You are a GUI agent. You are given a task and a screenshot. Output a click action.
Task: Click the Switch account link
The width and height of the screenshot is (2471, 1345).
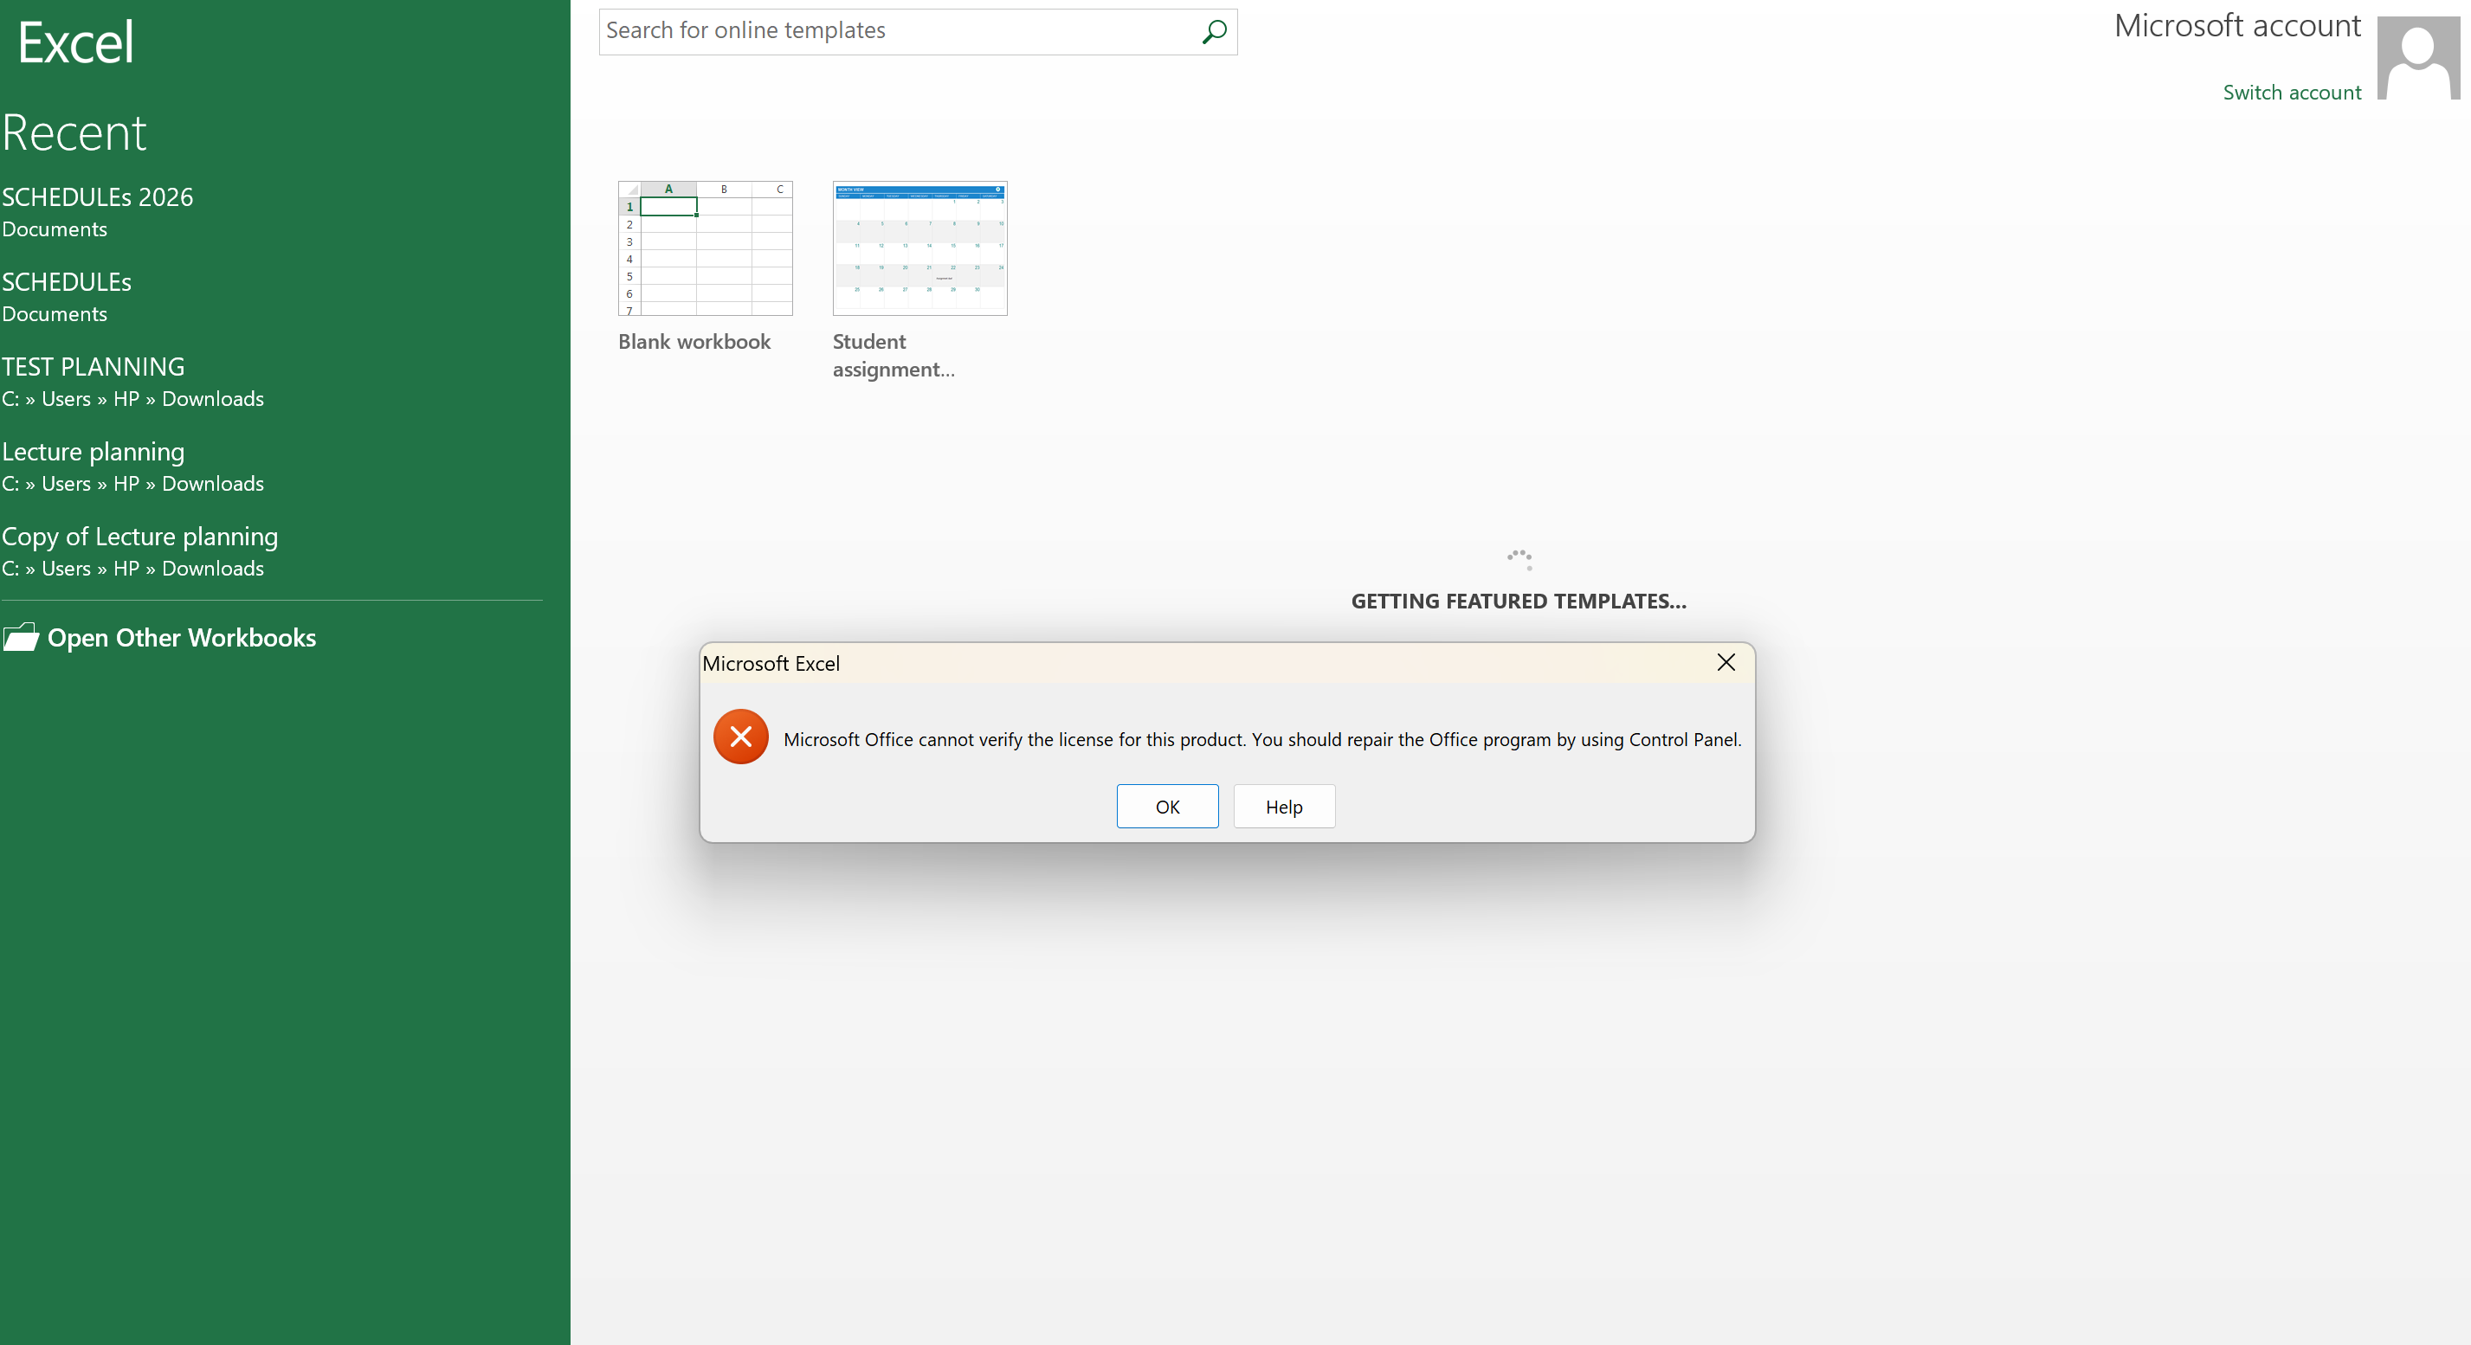(x=2292, y=92)
